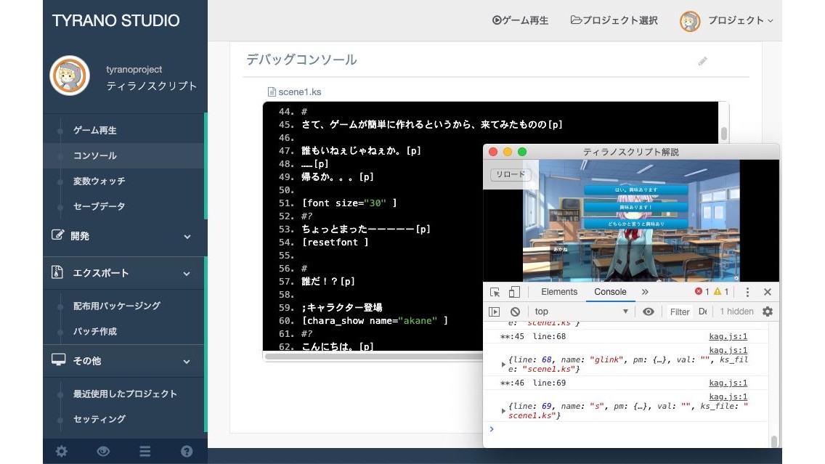825x464 pixels.
Task: Expand the line 68 glink object
Action: 503,364
